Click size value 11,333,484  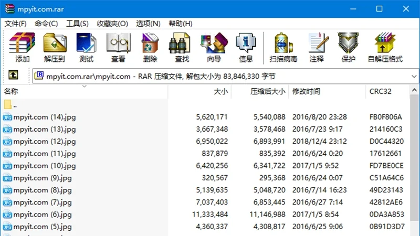pyautogui.click(x=210, y=214)
